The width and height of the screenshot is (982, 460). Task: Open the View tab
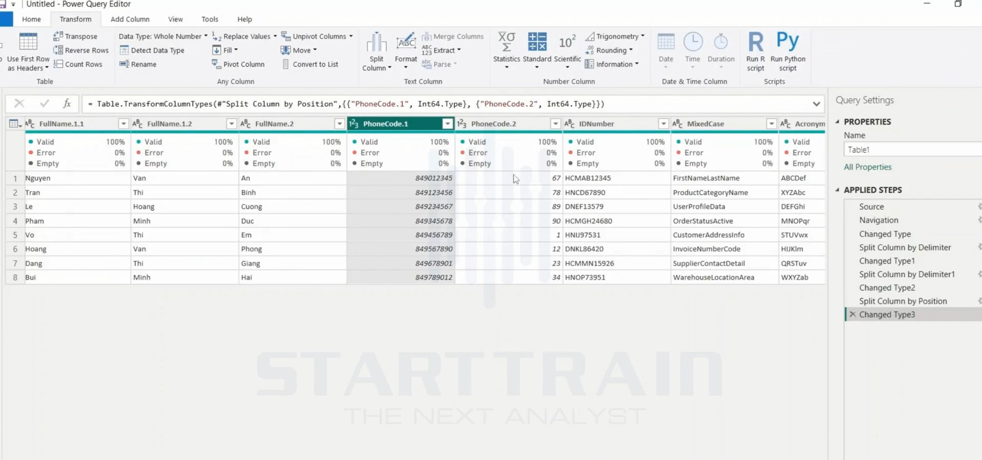(x=176, y=19)
